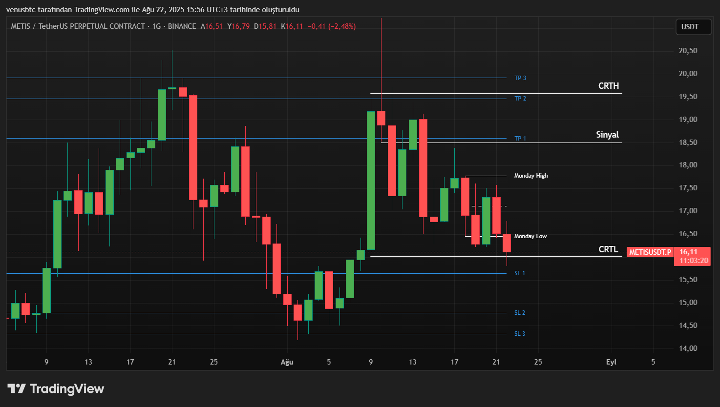Select the Ağu month label on time axis
Viewport: 720px width, 407px height.
(286, 362)
